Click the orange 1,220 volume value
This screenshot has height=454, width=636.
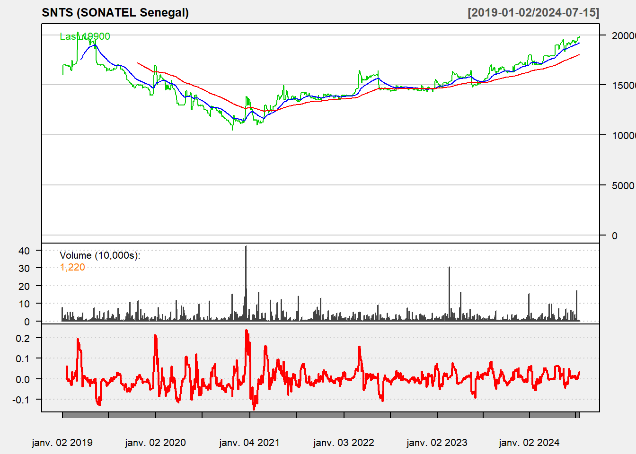(72, 267)
